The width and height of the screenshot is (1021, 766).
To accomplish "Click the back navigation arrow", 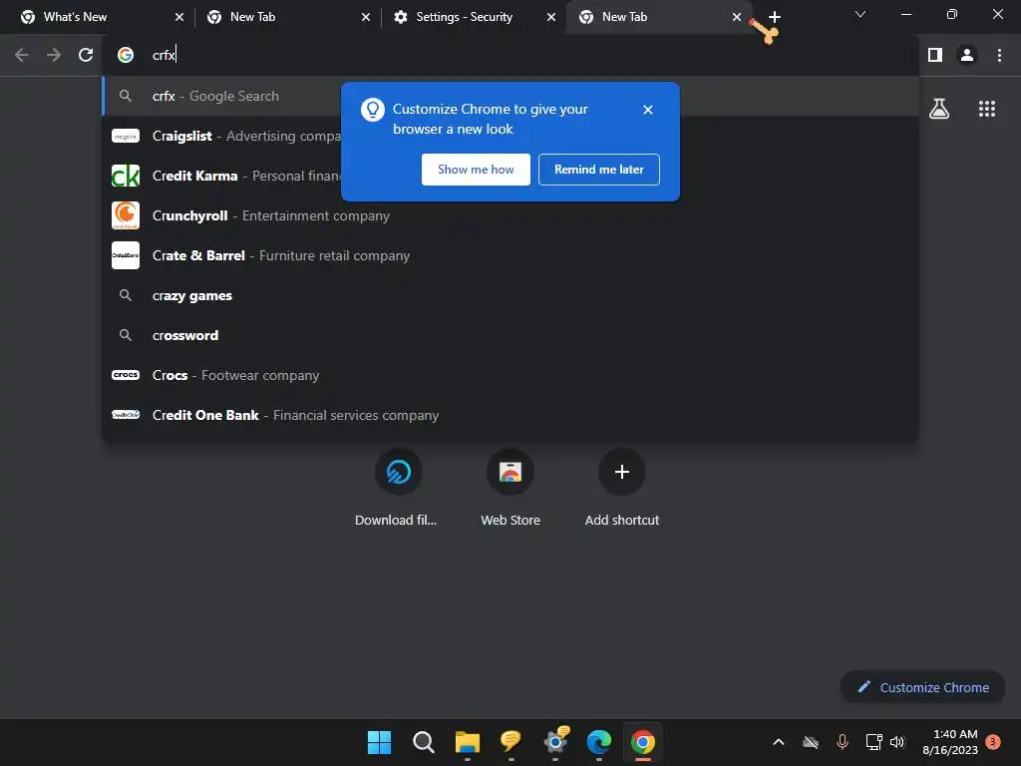I will [22, 55].
